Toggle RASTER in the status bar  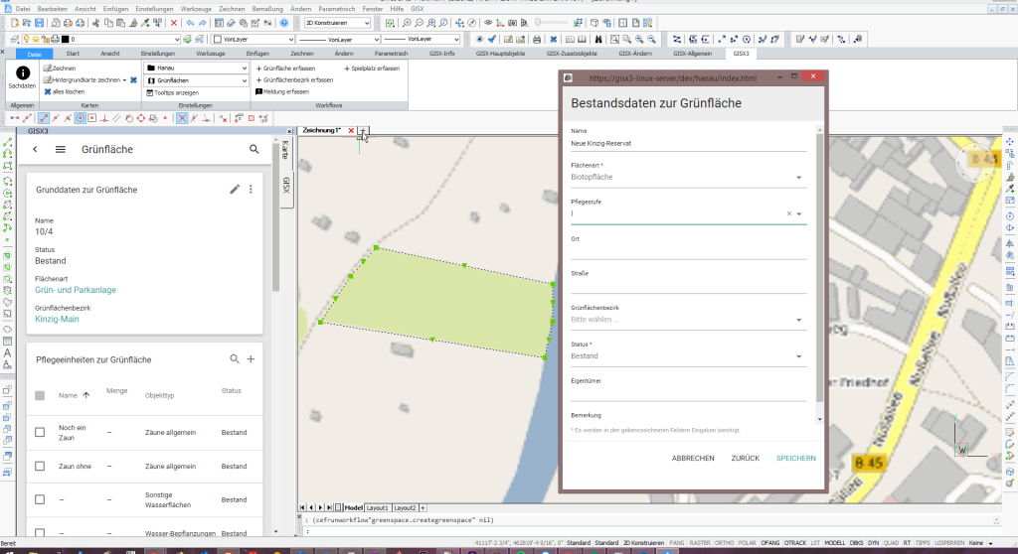700,543
